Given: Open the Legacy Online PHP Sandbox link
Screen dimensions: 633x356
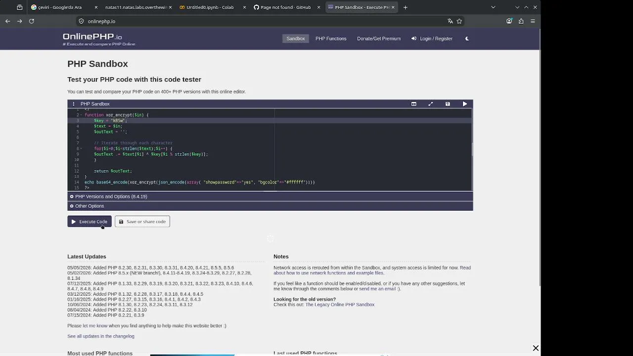Looking at the screenshot, I should tap(340, 305).
